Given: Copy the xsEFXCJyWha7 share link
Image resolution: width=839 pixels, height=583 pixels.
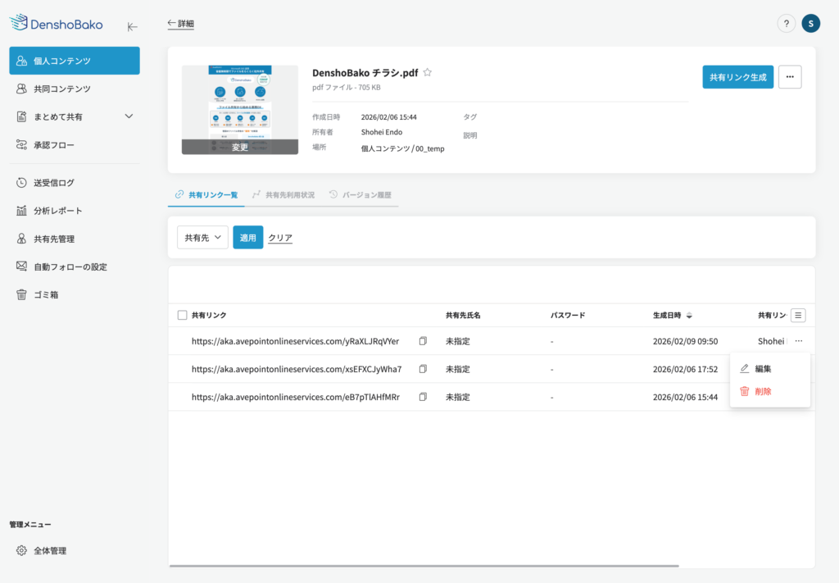Looking at the screenshot, I should (423, 369).
